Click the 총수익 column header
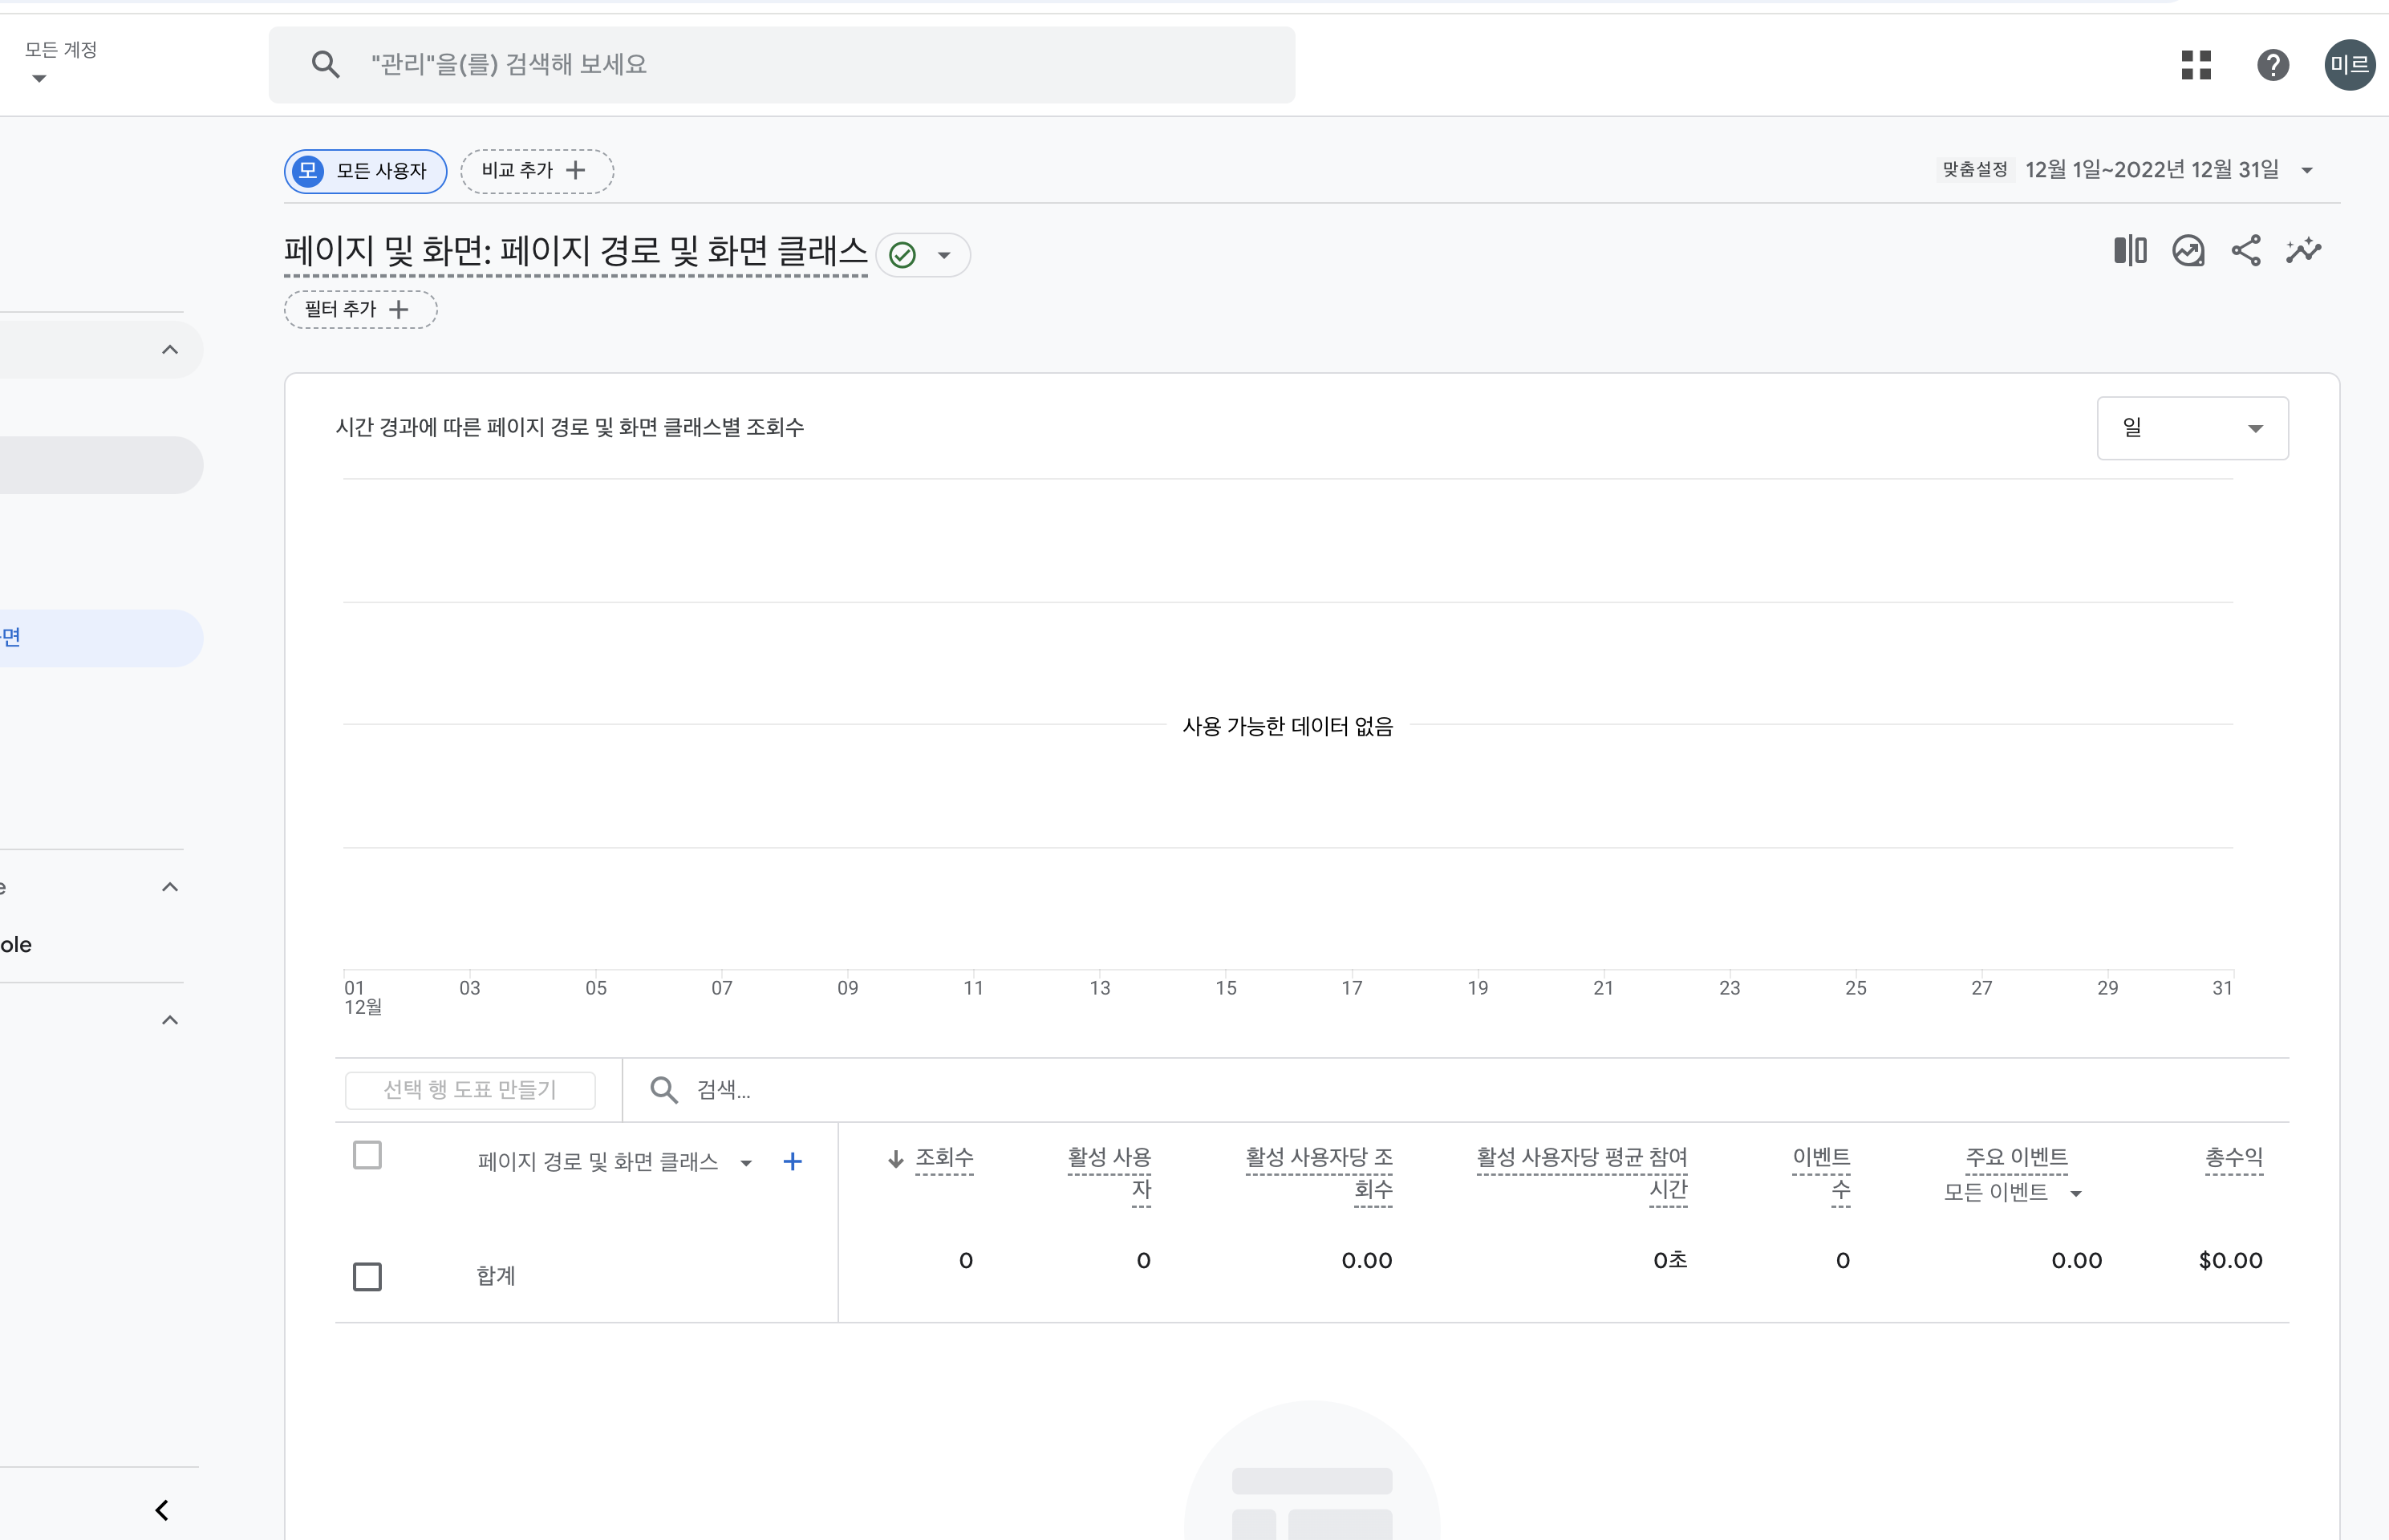 pyautogui.click(x=2234, y=1157)
